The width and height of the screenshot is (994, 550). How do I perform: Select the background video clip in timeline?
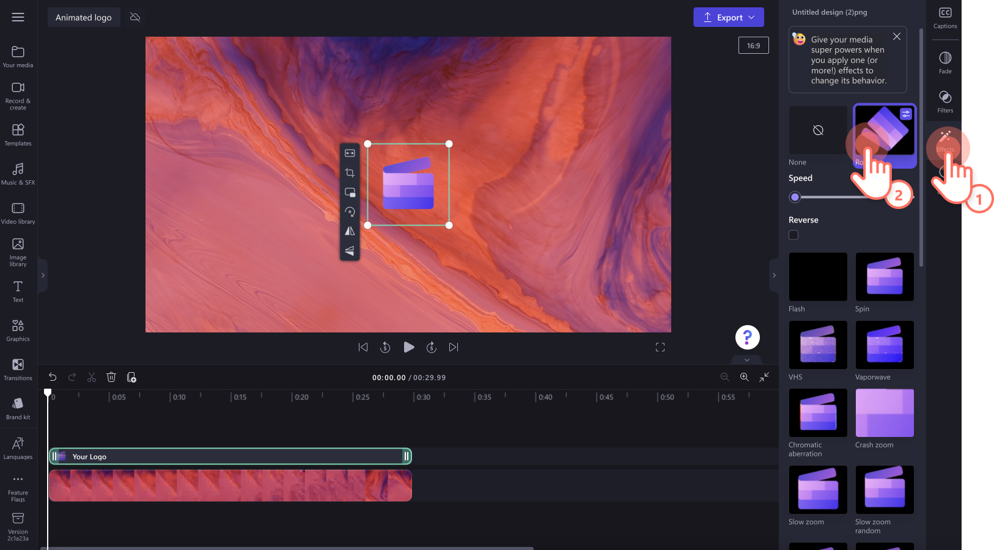click(x=230, y=486)
